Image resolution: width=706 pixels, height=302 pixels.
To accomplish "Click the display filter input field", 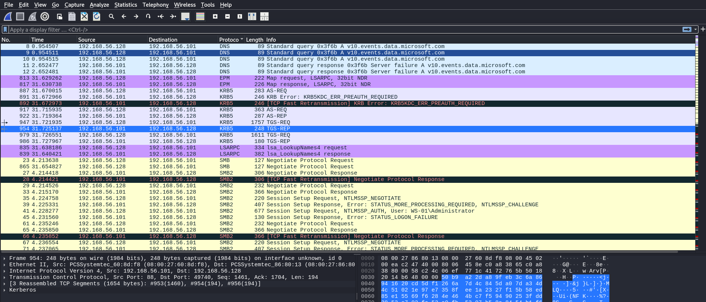I will coord(336,29).
